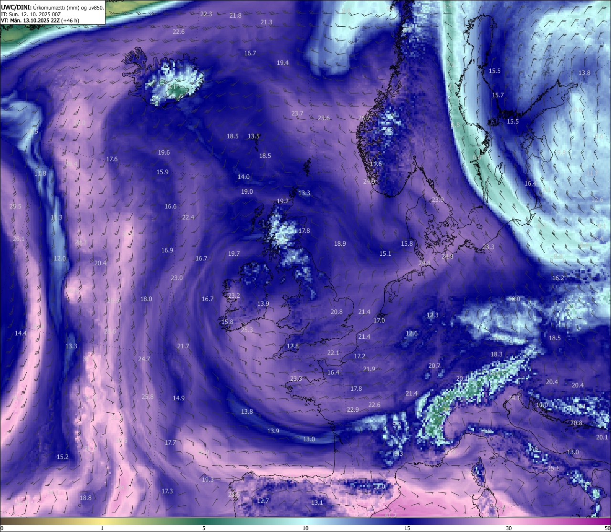
Task: Click the 15.2 value at lower left
Action: tap(63, 457)
